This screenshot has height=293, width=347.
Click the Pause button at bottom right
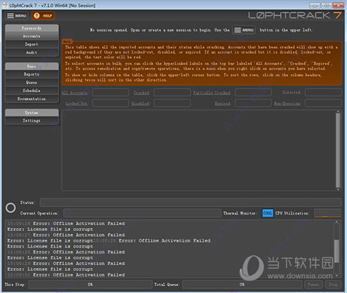(x=314, y=285)
